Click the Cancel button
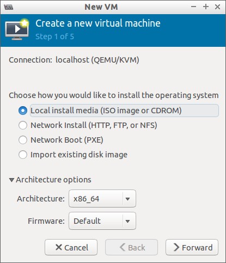The height and width of the screenshot is (263, 226). coord(71,247)
